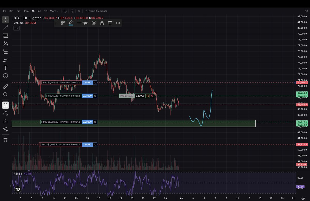The height and width of the screenshot is (201, 310).
Task: Click the BTC · 1h · Lighter symbol title
Action: (x=27, y=18)
